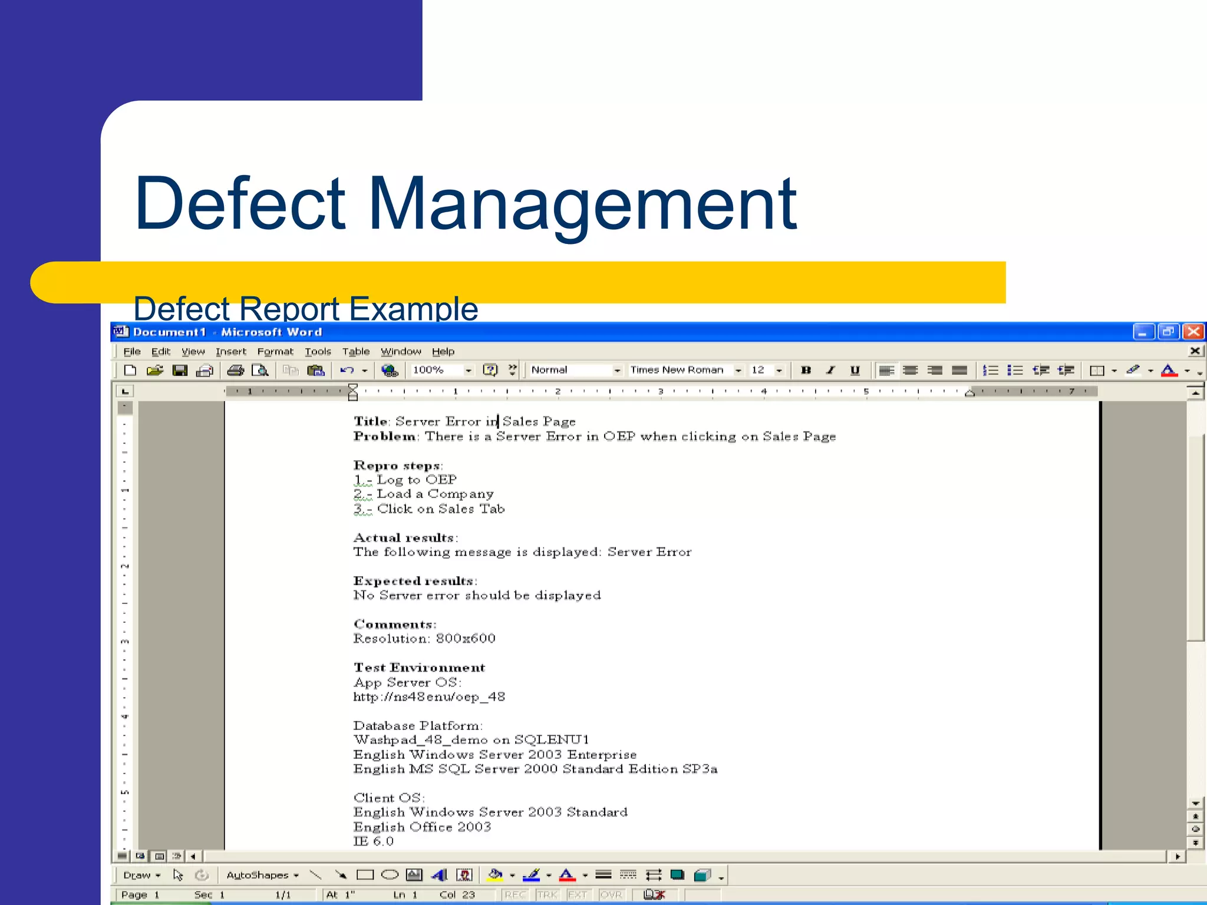Insert Clip Art from the Drawing toolbar
Image resolution: width=1207 pixels, height=905 pixels.
pyautogui.click(x=465, y=875)
